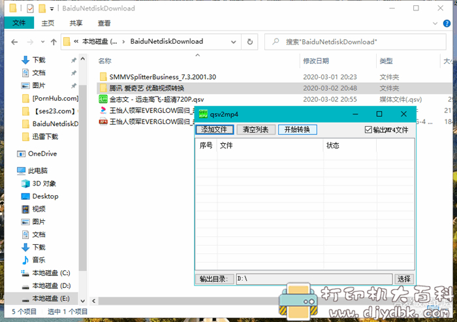The image size is (457, 322).
Task: Open pinned 图片 in quick access
Action: [39, 86]
